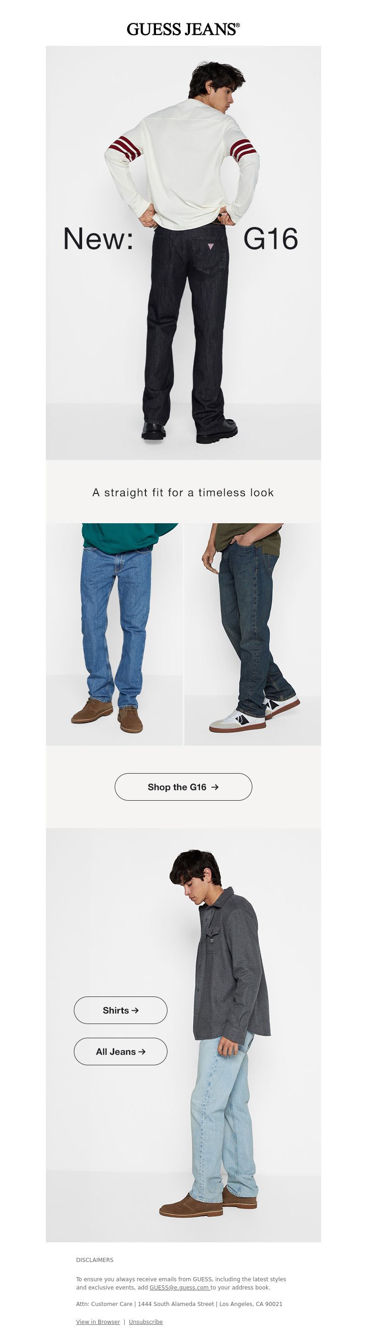Click the GUESS triangle logo on jeans pocket

(x=211, y=247)
